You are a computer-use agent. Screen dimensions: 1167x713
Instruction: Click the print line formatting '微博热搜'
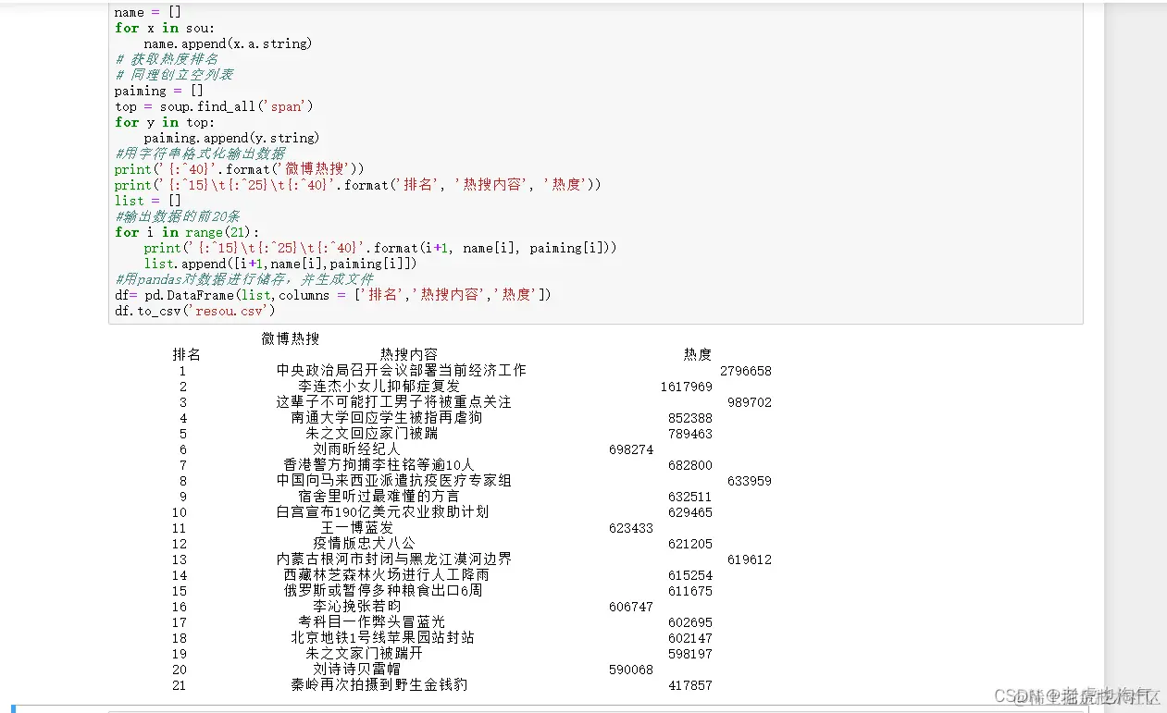coord(240,169)
